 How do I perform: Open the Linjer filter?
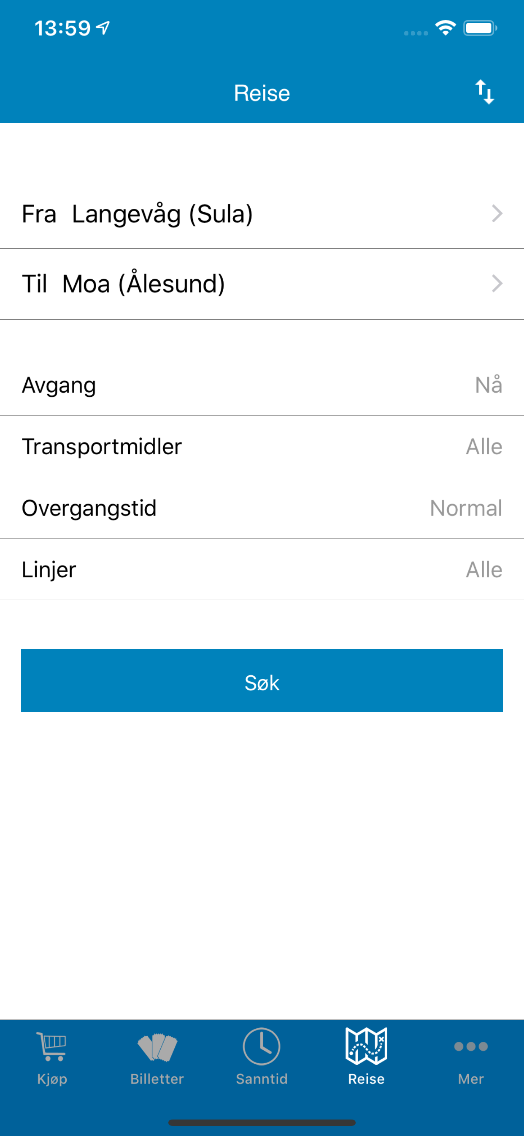[x=262, y=570]
